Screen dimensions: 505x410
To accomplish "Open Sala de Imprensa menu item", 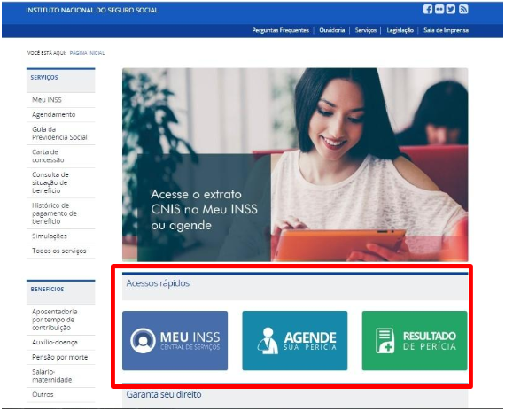I will pos(446,30).
